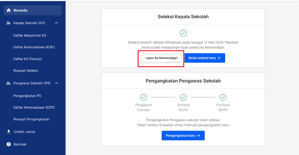The height and width of the screenshot is (155, 299).
Task: Collapse the Kepala Sekolah (KS) section chevron
Action: pyautogui.click(x=57, y=23)
